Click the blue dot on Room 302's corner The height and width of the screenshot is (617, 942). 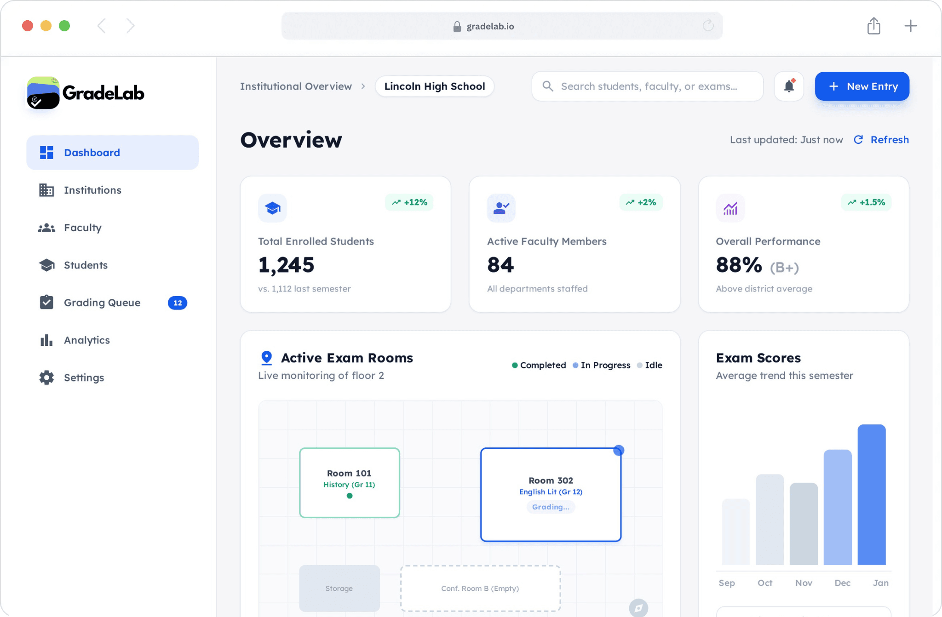click(x=619, y=451)
